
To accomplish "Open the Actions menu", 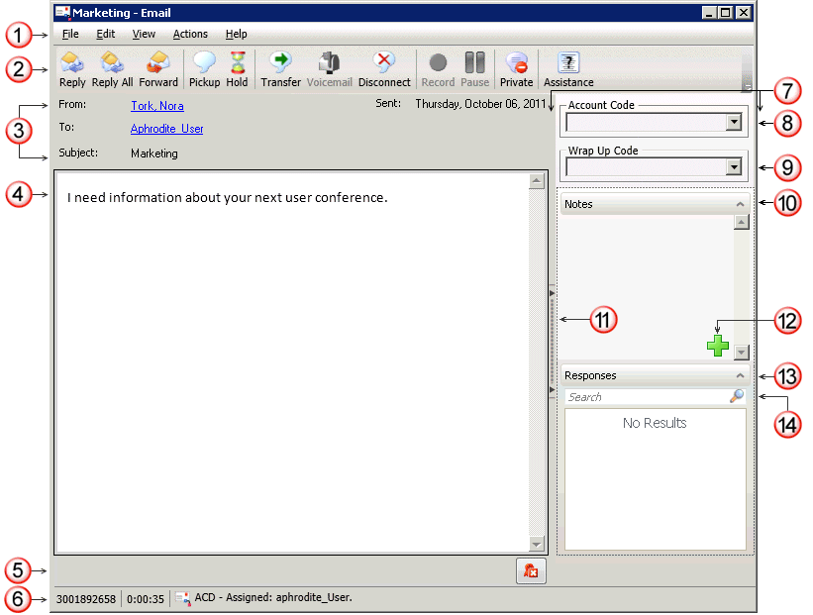I will 190,34.
